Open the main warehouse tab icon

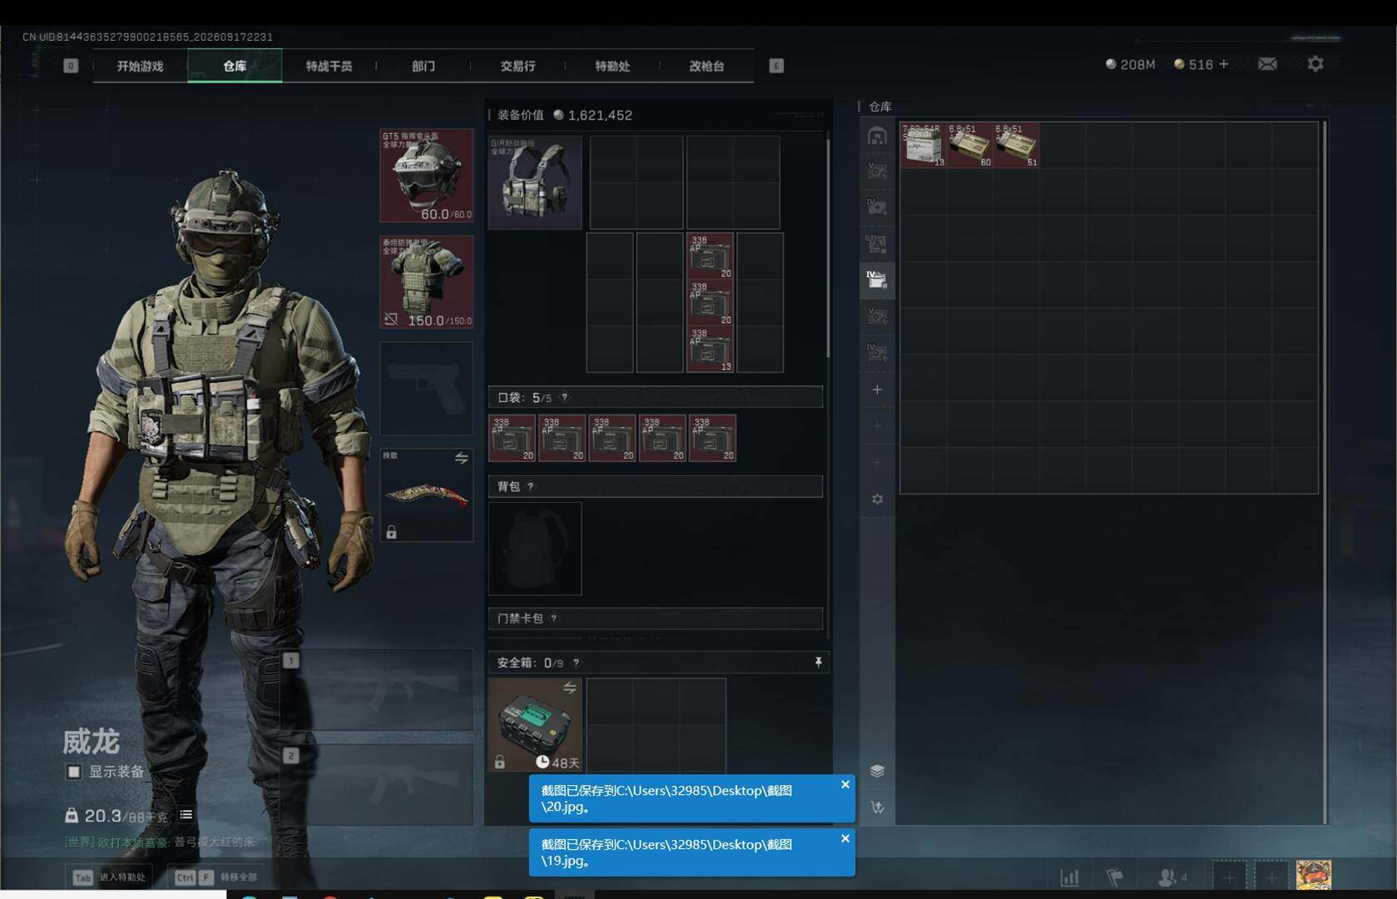pos(877,136)
